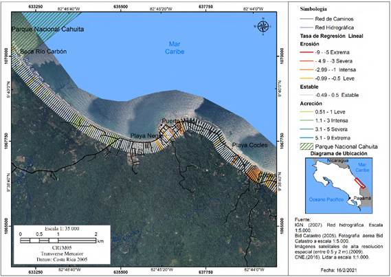Click the scale bar graphic
The width and height of the screenshot is (391, 277).
pyautogui.click(x=58, y=241)
